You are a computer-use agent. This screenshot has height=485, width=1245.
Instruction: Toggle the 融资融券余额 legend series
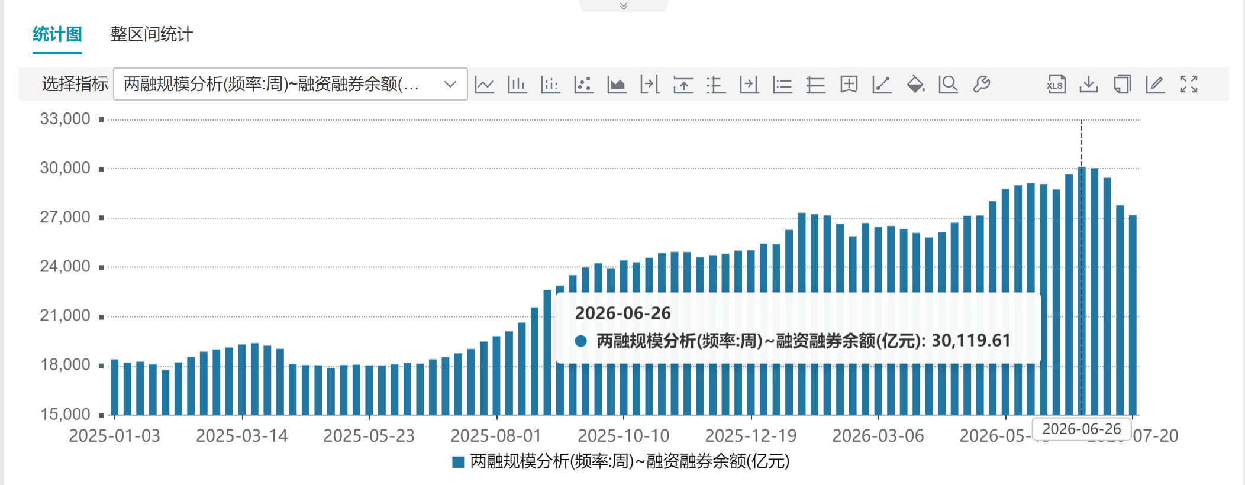click(x=621, y=461)
